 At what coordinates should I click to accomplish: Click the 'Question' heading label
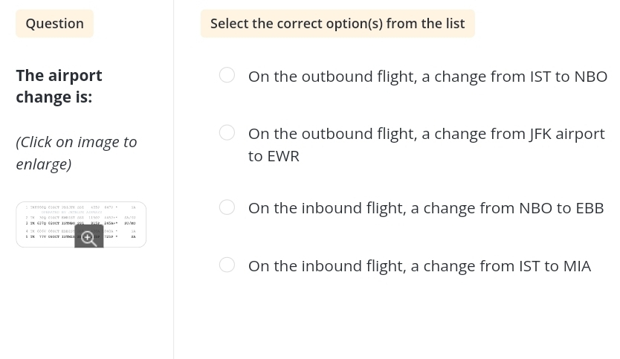[54, 23]
